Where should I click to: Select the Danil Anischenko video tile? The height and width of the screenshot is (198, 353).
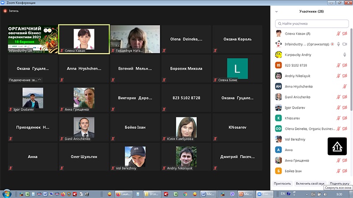click(84, 128)
